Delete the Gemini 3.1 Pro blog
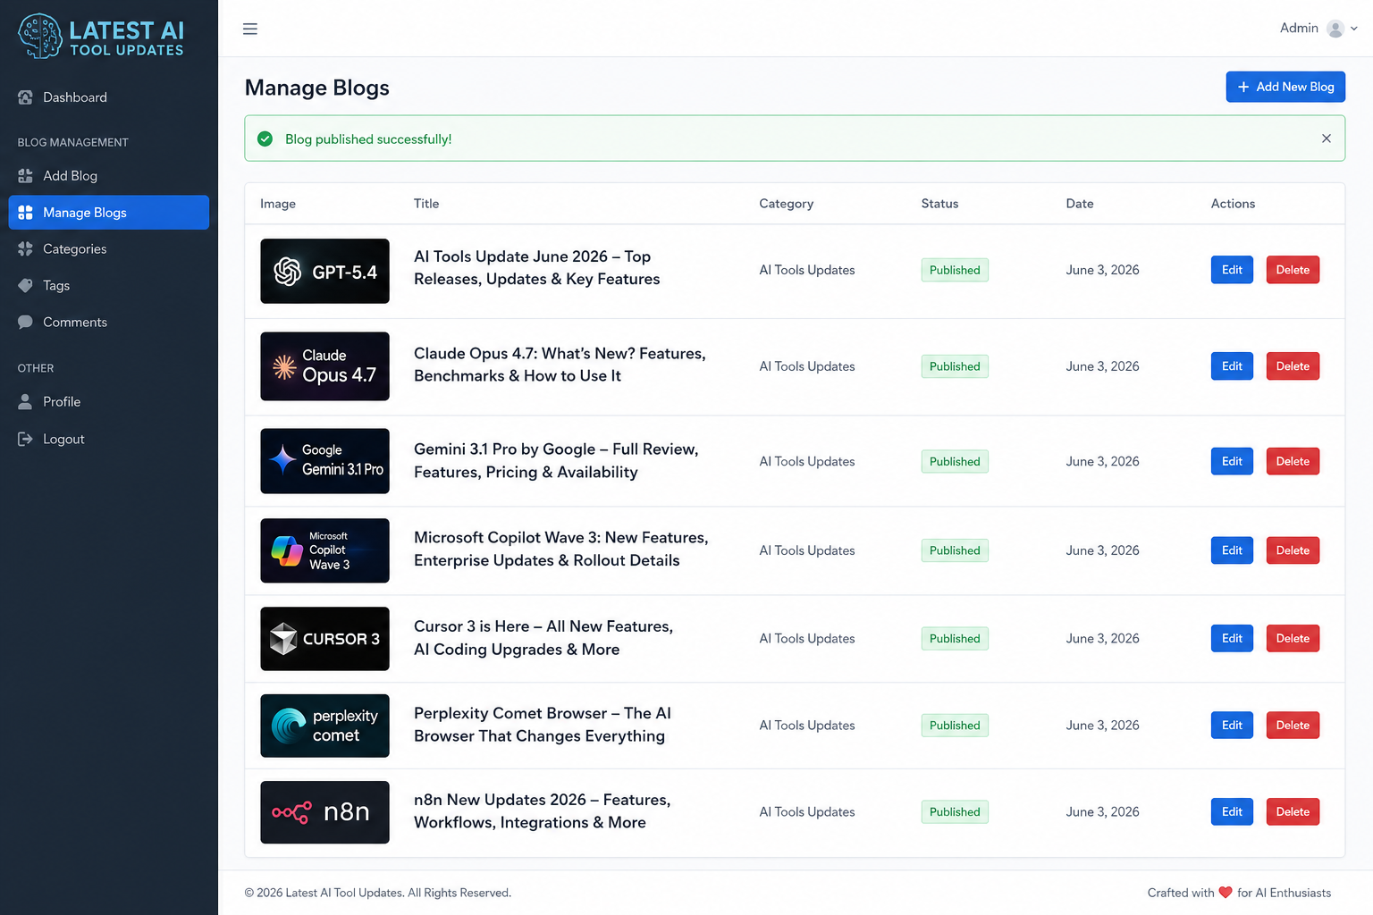 pyautogui.click(x=1293, y=461)
